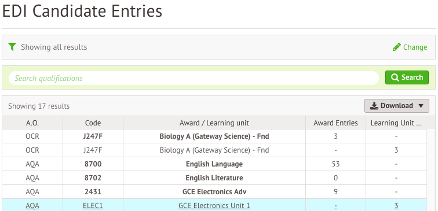
Task: Select GCE Electronics Adv row
Action: [x=214, y=192]
